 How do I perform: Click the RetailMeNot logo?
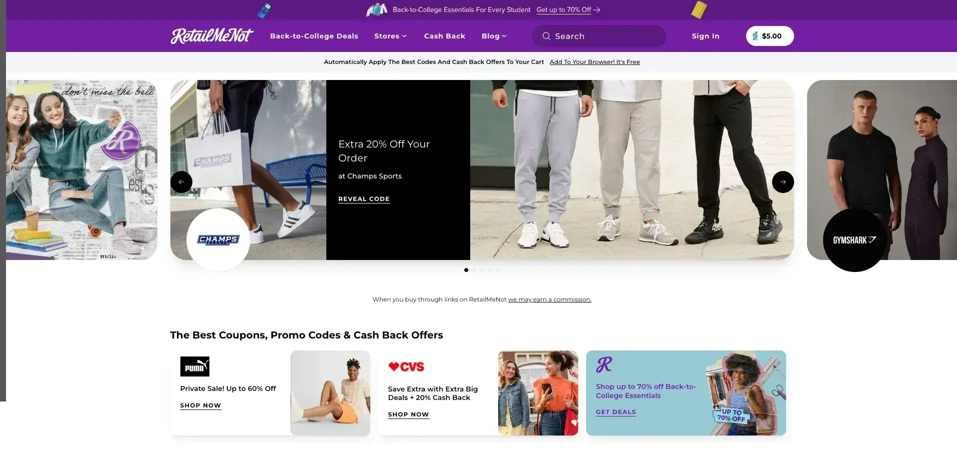pyautogui.click(x=212, y=36)
